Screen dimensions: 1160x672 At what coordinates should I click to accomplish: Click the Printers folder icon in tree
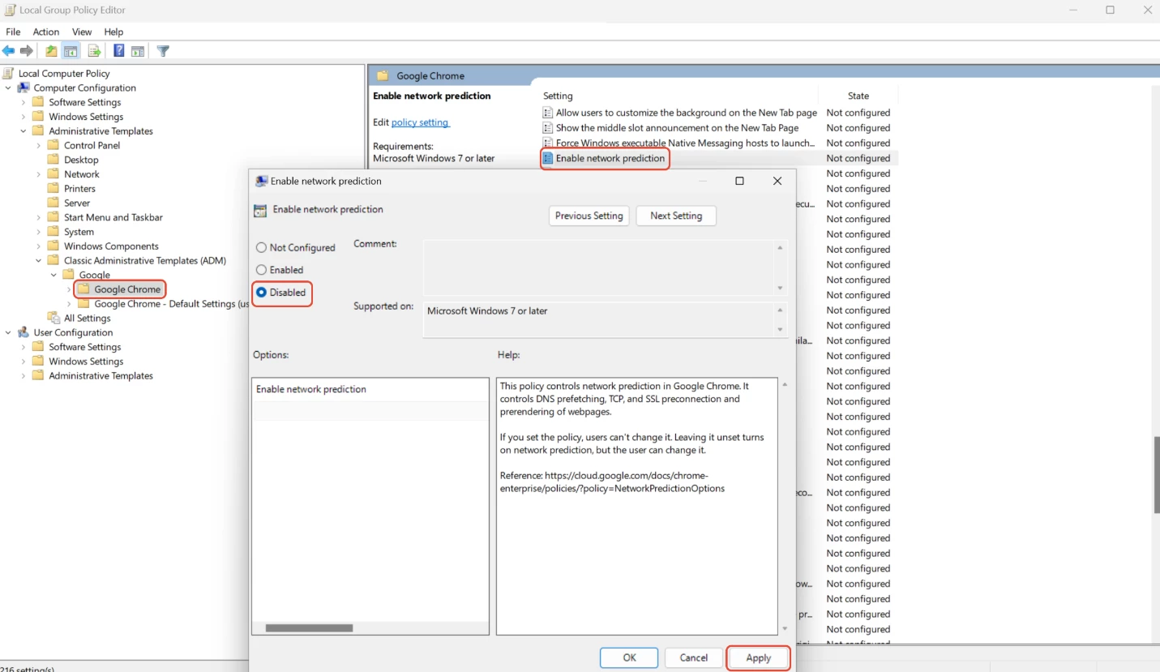[54, 188]
